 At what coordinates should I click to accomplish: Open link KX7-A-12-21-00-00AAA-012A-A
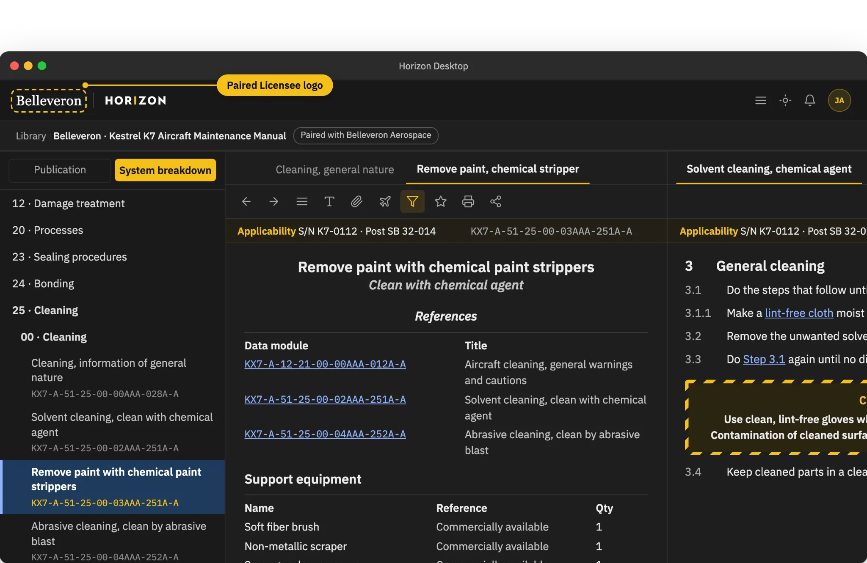coord(325,364)
